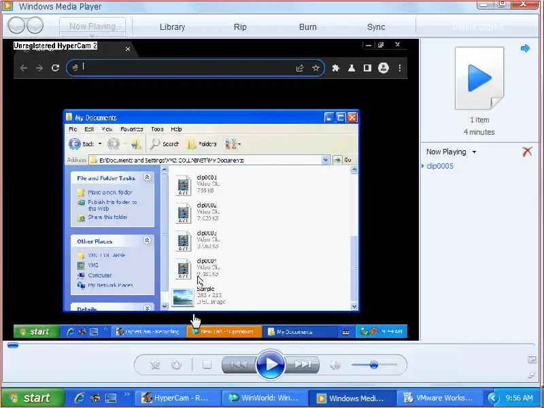This screenshot has width=544, height=408.
Task: Collapse the File and Folder Tasks section
Action: tap(147, 177)
